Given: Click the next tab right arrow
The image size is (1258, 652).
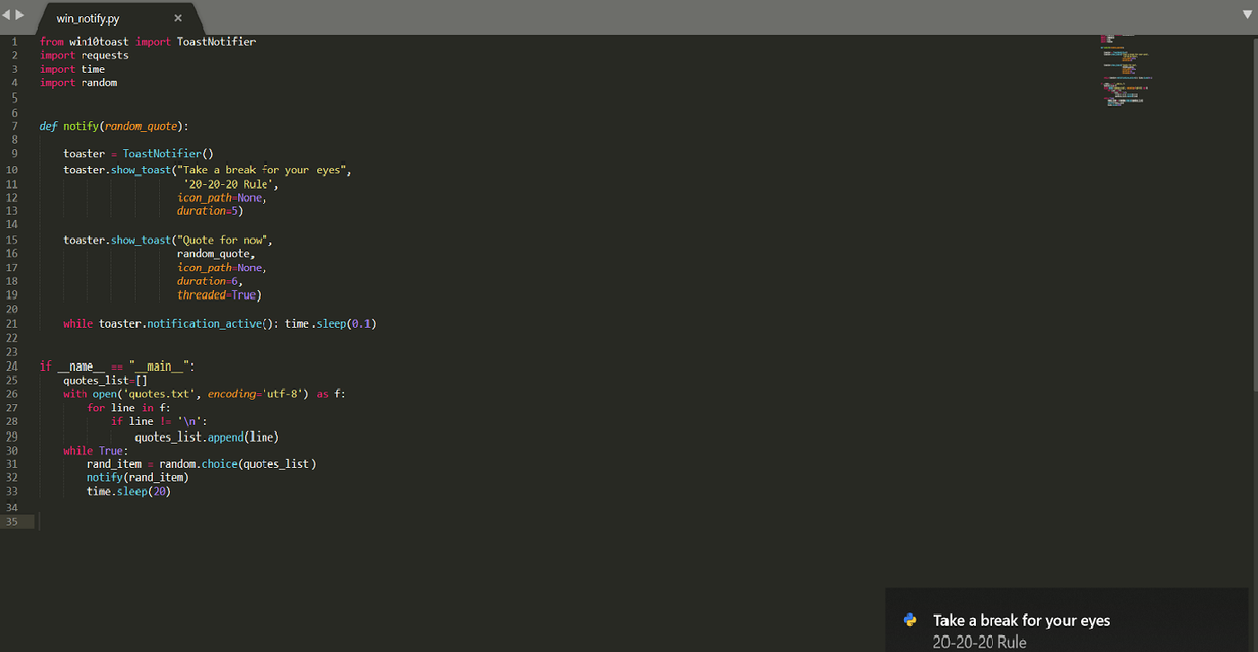Looking at the screenshot, I should coord(20,14).
